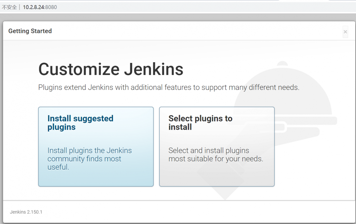Click the knob on top of the cloche graphic
Image resolution: width=356 pixels, height=224 pixels.
click(x=282, y=63)
